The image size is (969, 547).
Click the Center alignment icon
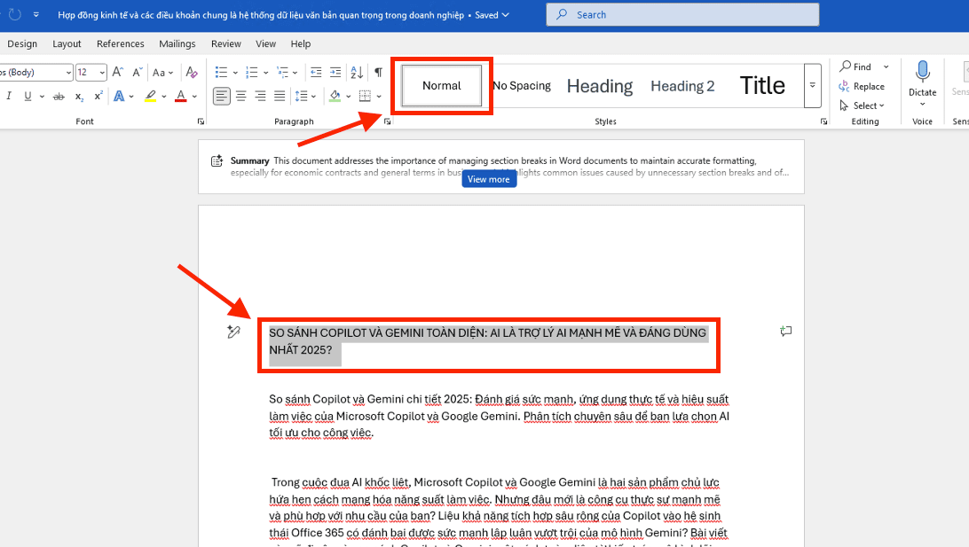[240, 96]
